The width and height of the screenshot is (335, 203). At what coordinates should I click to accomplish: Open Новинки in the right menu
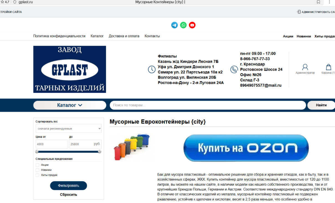(304, 36)
